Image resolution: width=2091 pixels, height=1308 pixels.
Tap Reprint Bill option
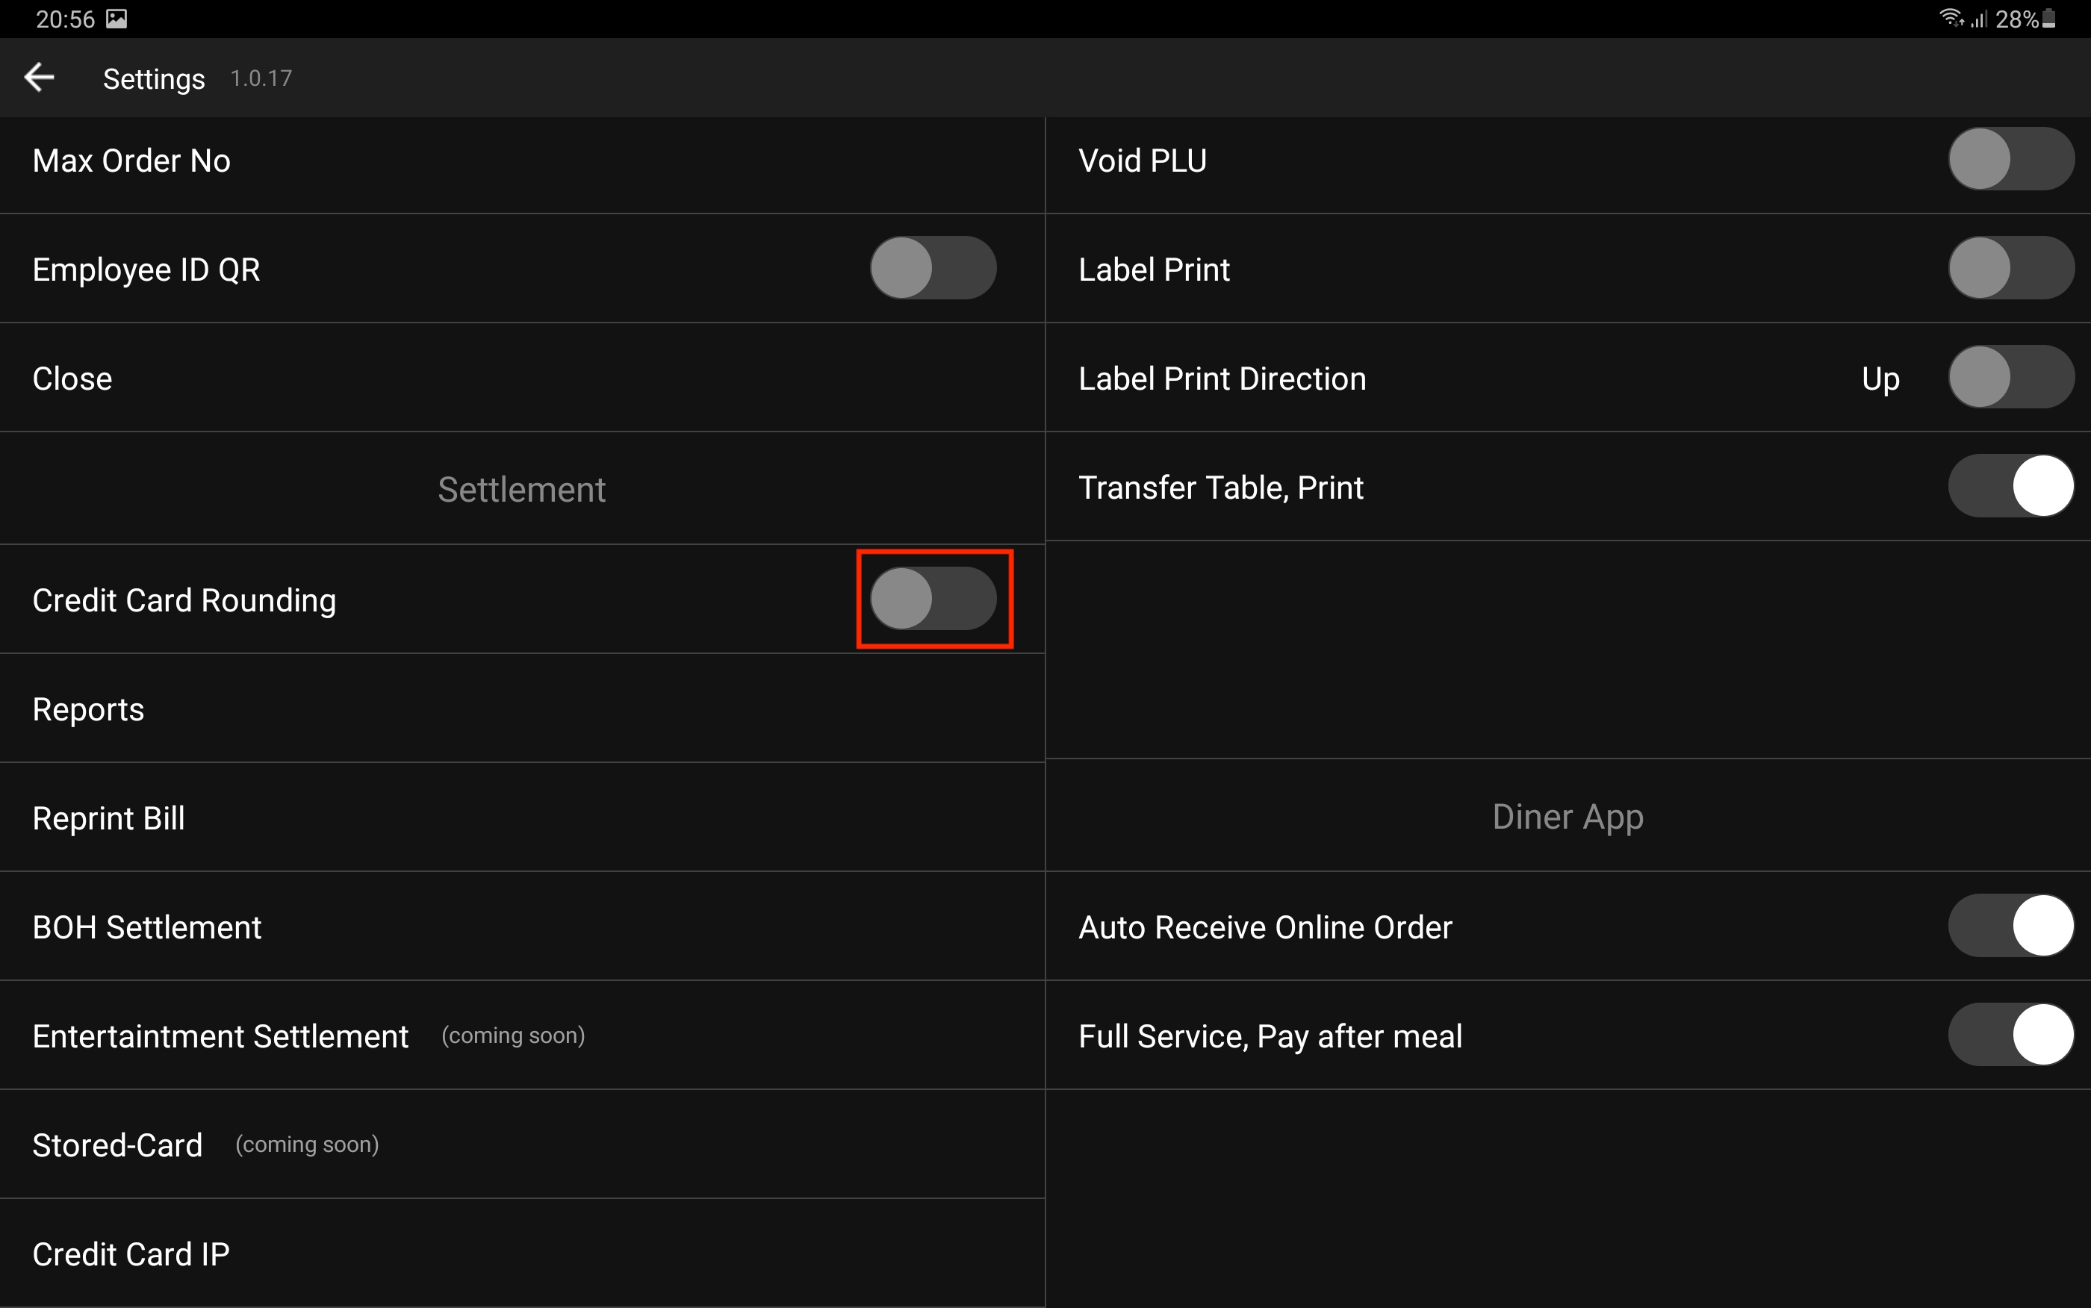[x=109, y=818]
